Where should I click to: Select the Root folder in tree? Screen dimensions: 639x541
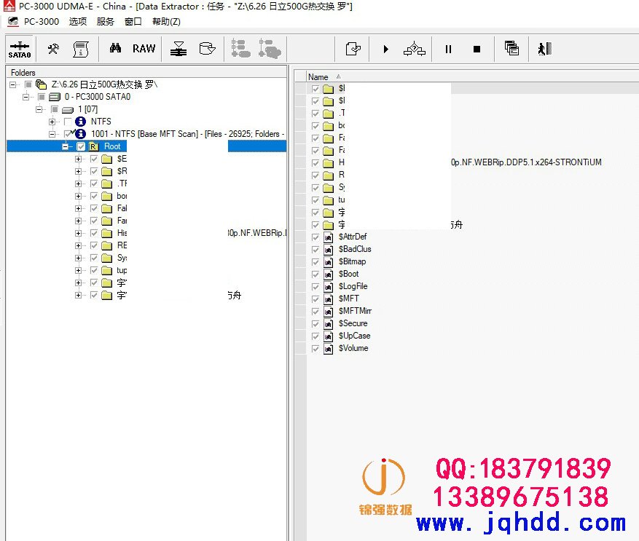[x=112, y=146]
